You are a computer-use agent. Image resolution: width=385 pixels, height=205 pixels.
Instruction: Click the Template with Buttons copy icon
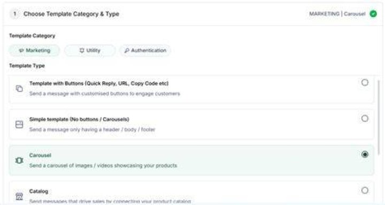[x=19, y=88]
